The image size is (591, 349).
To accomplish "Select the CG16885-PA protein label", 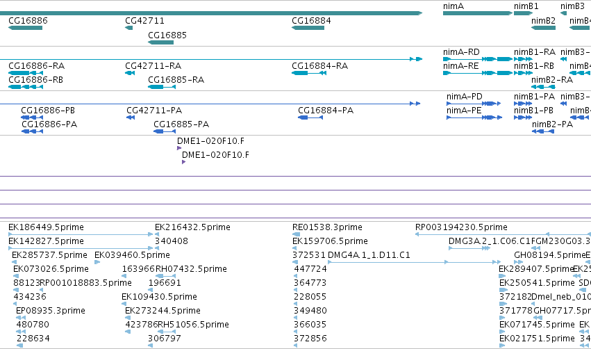I will [x=181, y=124].
